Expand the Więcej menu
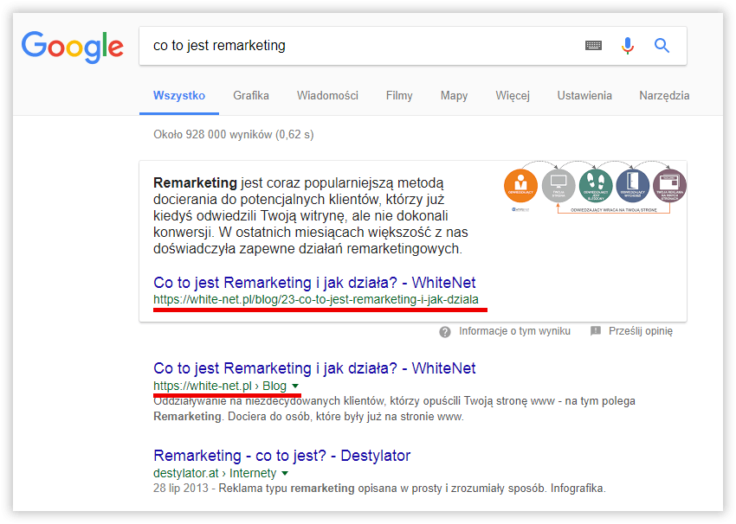The image size is (736, 524). pyautogui.click(x=513, y=96)
